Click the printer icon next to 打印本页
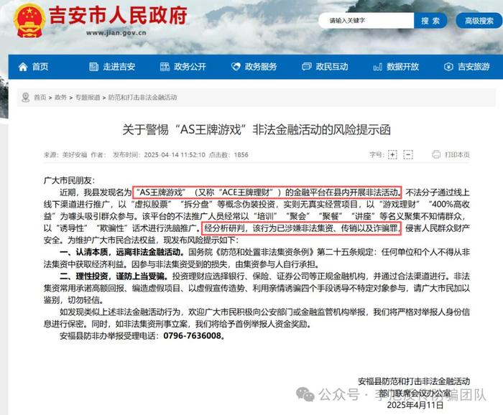 click(436, 154)
